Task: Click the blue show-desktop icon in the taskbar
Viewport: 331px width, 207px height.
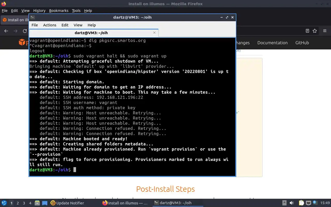Action: (45, 203)
